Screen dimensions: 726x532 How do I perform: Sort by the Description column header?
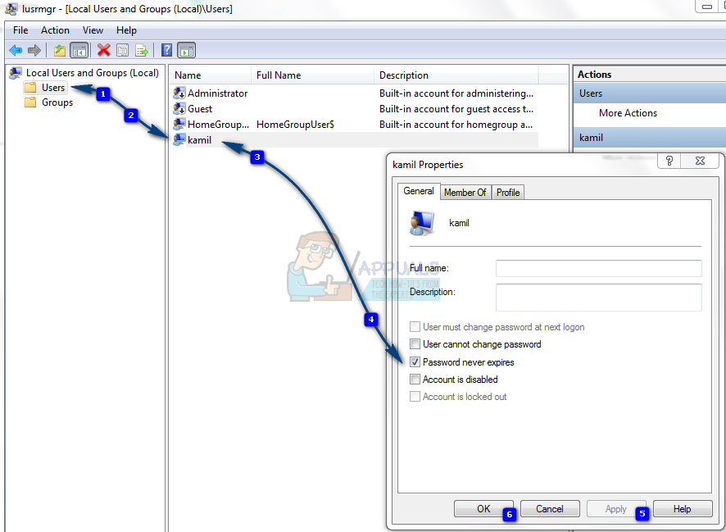point(456,75)
